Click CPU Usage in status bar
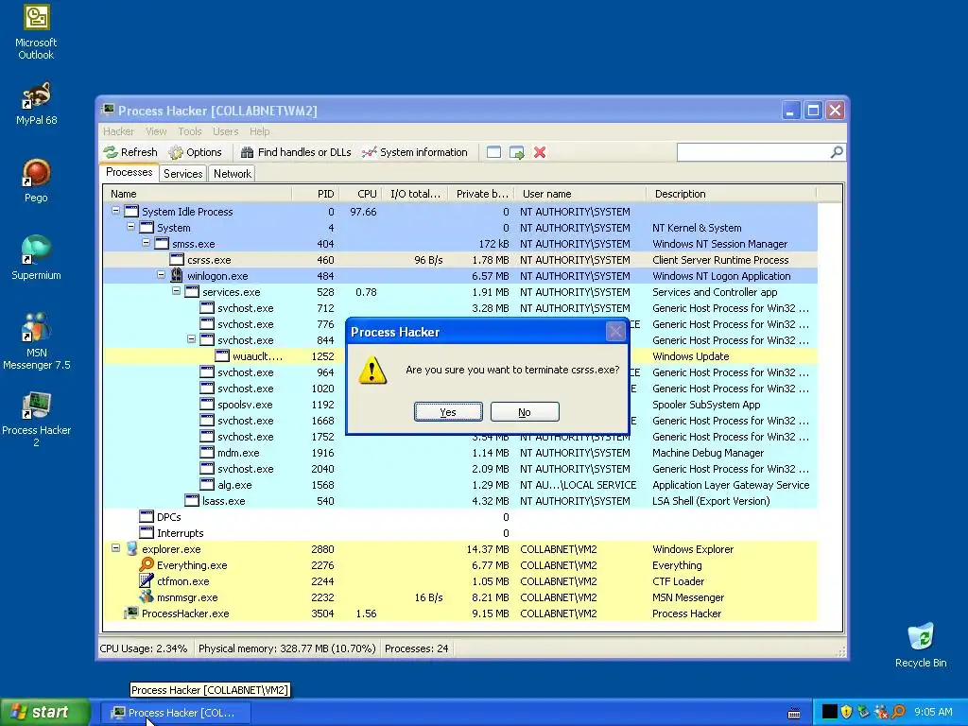This screenshot has height=726, width=968. point(144,648)
